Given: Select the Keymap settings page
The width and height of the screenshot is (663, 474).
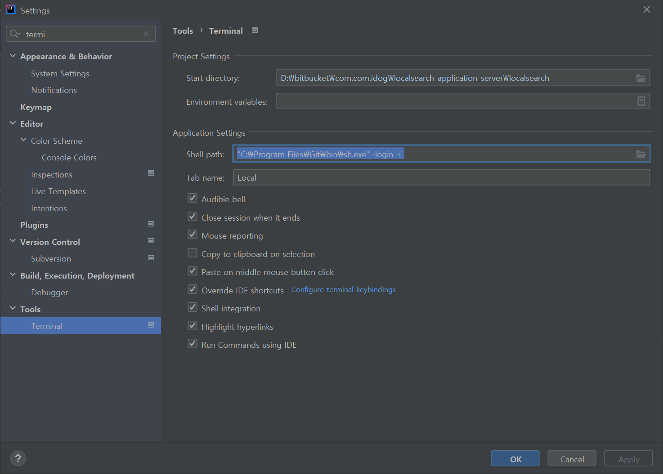Looking at the screenshot, I should (36, 107).
